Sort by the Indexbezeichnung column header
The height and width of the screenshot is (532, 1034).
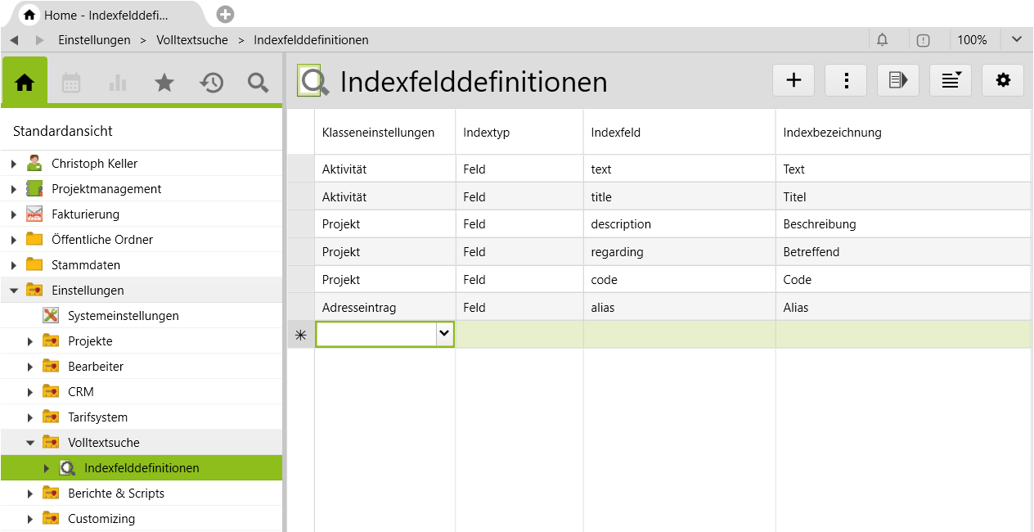pyautogui.click(x=832, y=133)
